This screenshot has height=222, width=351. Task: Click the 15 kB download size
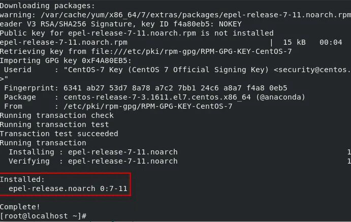pos(293,42)
